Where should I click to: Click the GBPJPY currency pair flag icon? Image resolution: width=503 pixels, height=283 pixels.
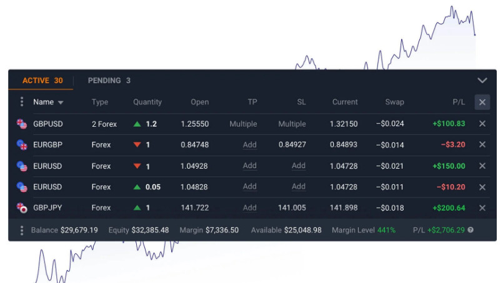[22, 208]
